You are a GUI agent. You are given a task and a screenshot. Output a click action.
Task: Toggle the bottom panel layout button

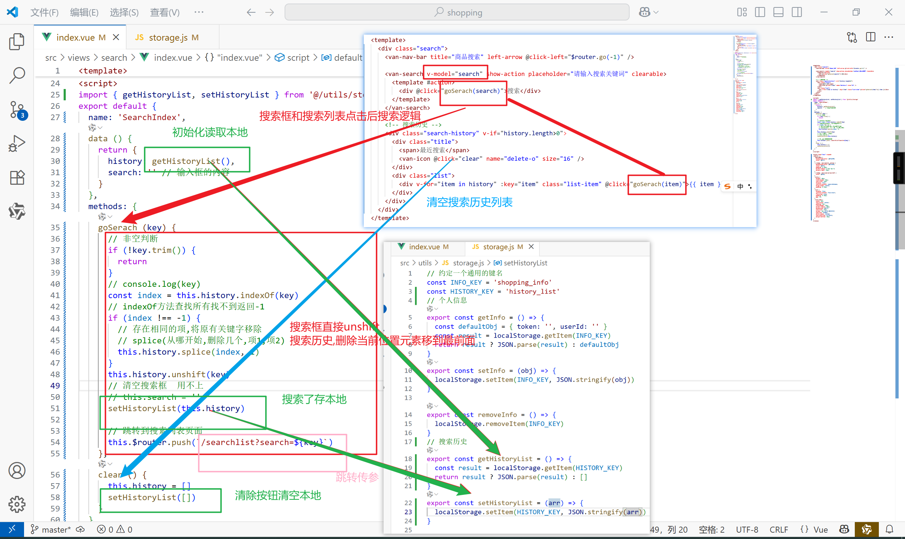pos(778,12)
